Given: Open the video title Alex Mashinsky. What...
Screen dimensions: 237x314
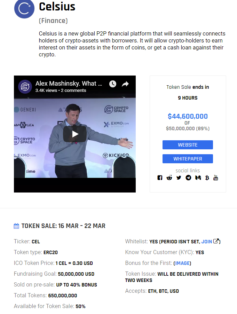Looking at the screenshot, I should pos(69,84).
